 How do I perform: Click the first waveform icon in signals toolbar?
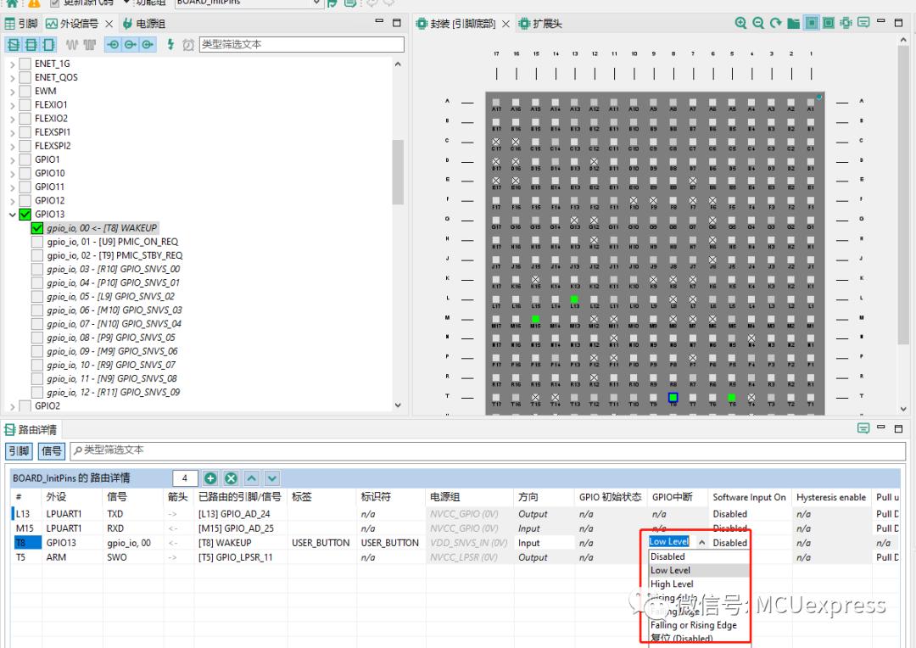coord(72,44)
